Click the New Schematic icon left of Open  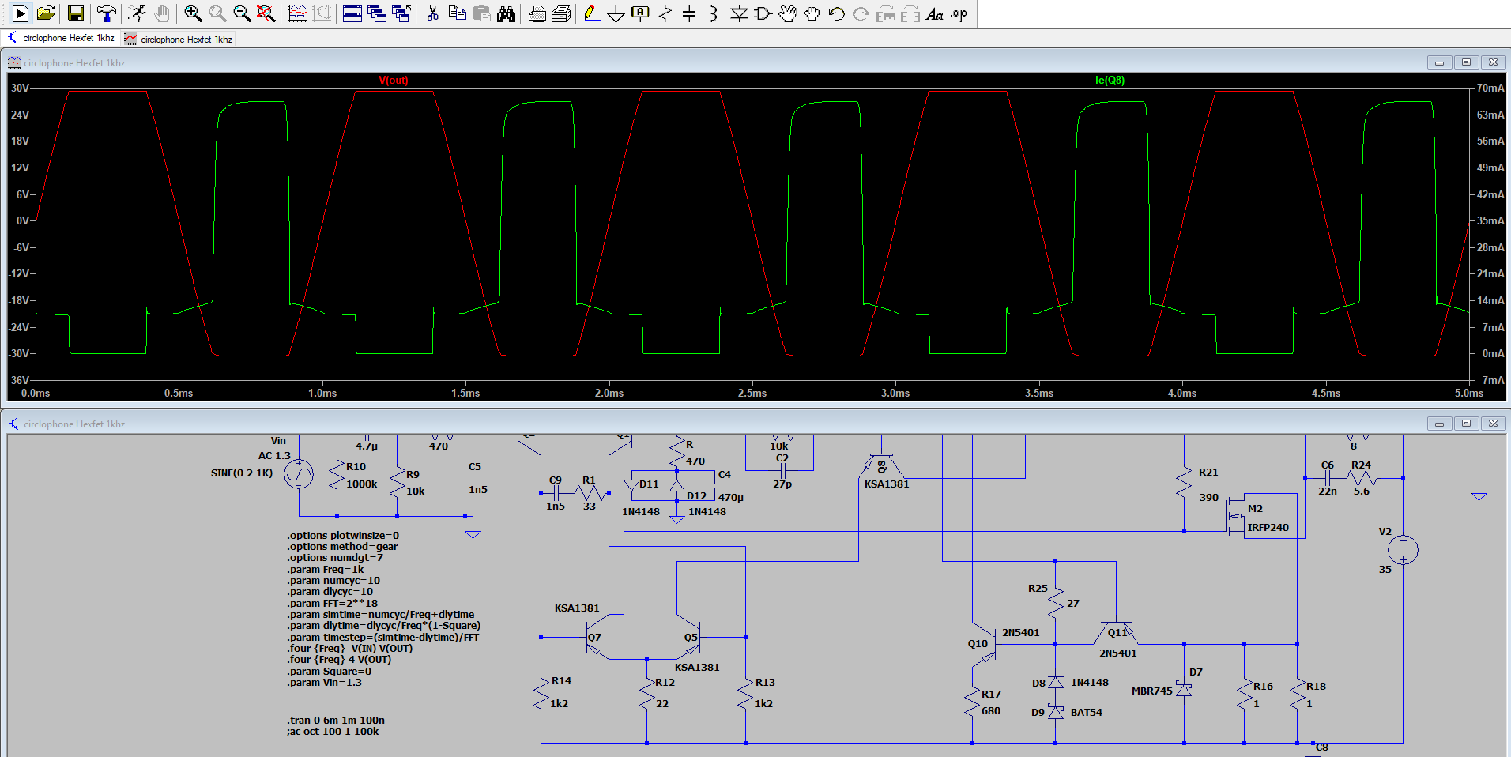tap(21, 13)
